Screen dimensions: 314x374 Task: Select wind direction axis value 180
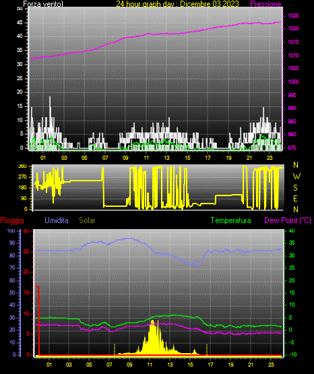point(22,188)
